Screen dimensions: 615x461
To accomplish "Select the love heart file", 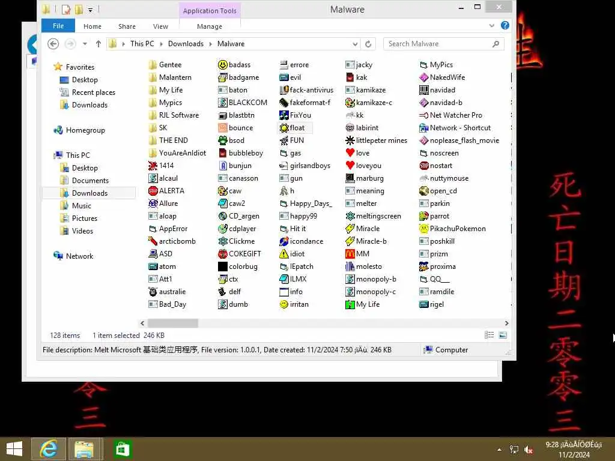I will pyautogui.click(x=357, y=153).
